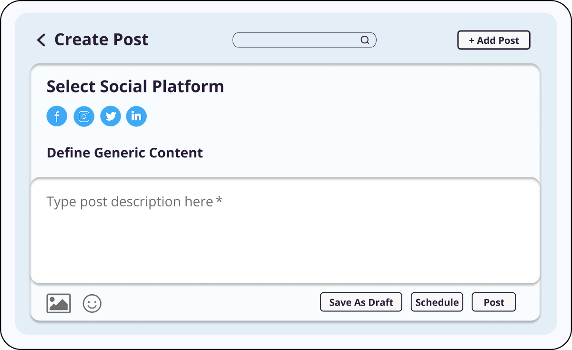This screenshot has height=350, width=572.
Task: Select the Instagram platform icon
Action: tap(84, 116)
